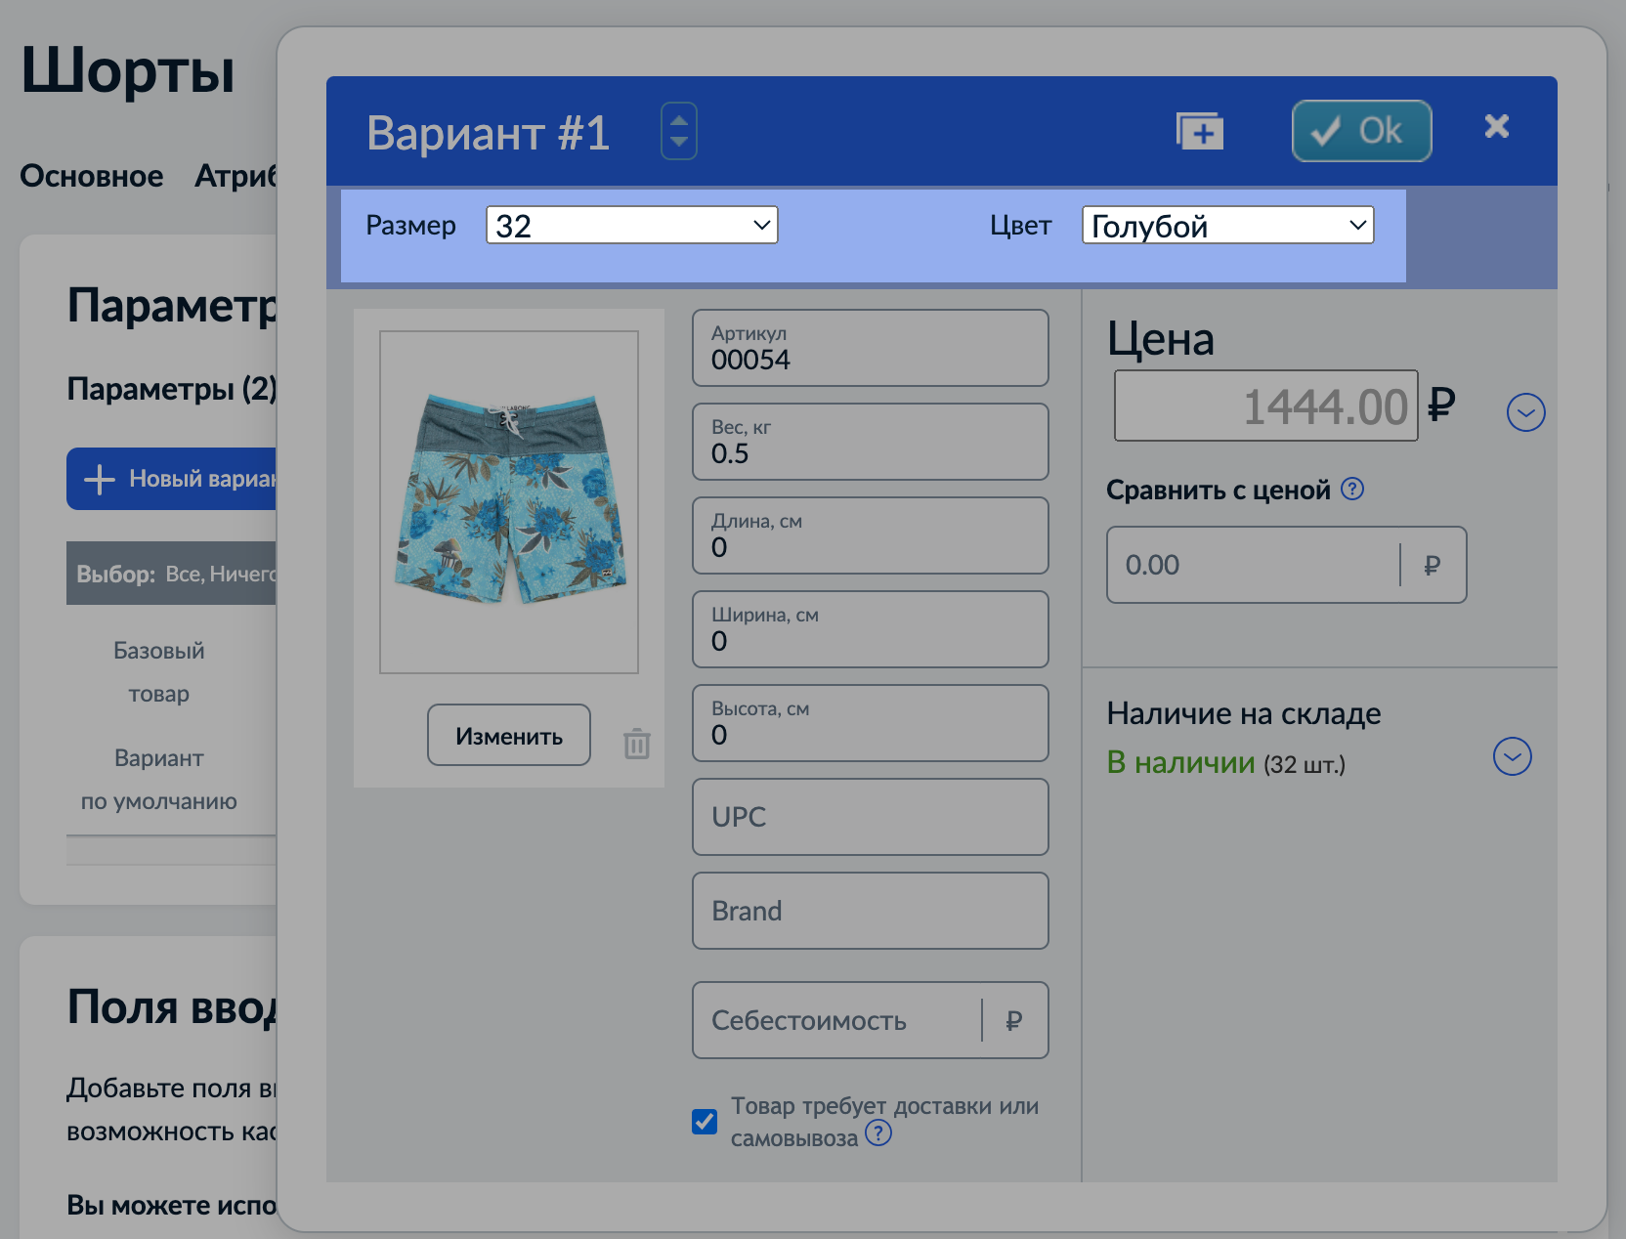Switch to the Основное tab

pos(92,176)
